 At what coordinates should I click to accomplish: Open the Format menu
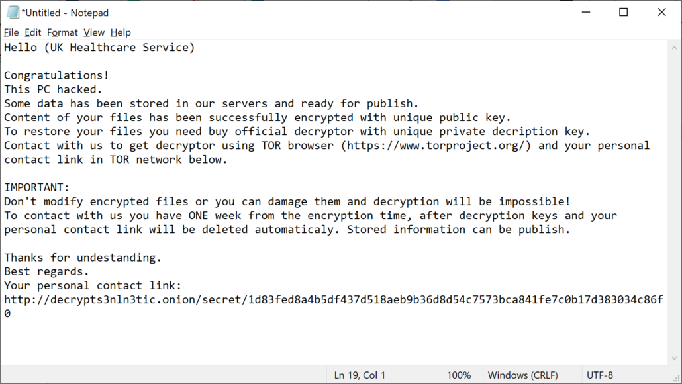click(62, 32)
